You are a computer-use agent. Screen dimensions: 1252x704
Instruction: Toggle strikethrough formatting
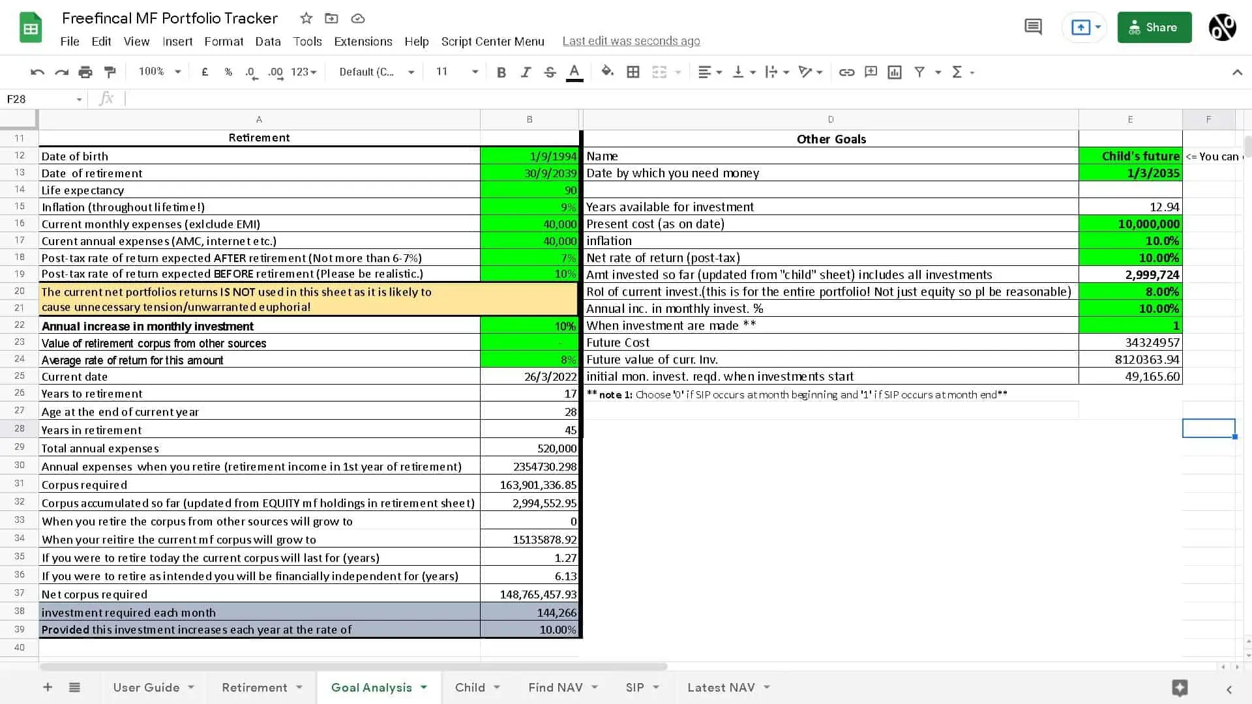(550, 72)
